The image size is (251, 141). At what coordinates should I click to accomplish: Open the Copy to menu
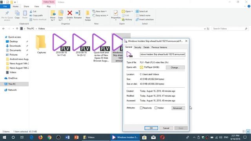(60, 16)
